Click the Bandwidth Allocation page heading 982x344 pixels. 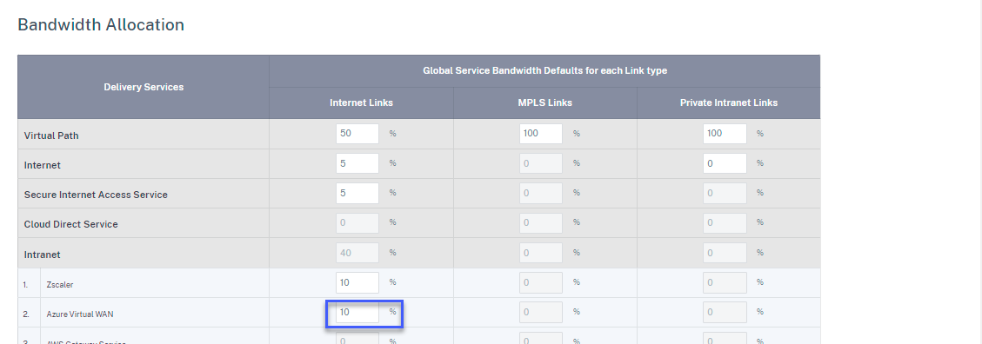[x=101, y=24]
